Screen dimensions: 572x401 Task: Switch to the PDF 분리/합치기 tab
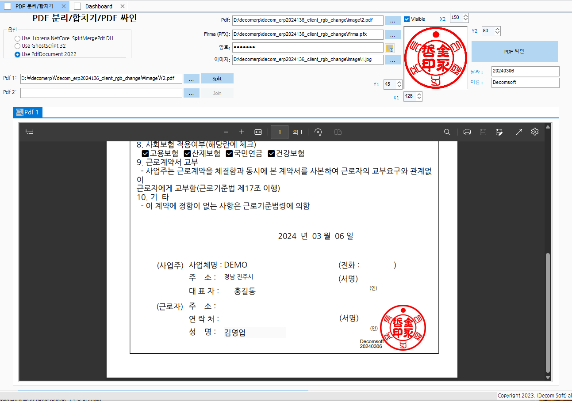[35, 6]
